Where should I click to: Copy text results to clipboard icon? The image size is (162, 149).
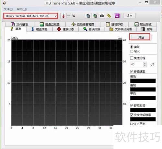click(x=88, y=16)
